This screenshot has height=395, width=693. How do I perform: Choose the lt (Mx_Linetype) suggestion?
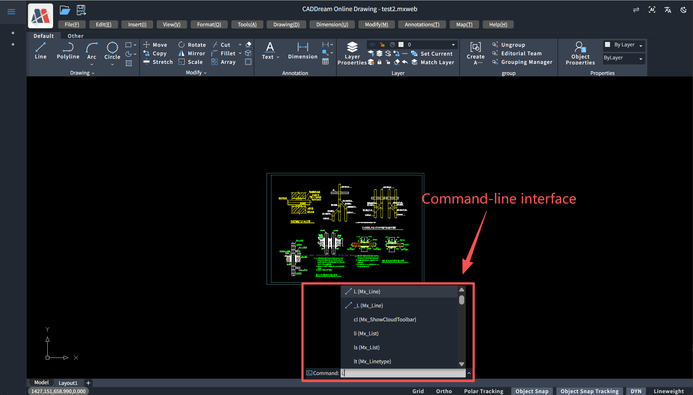(x=399, y=361)
